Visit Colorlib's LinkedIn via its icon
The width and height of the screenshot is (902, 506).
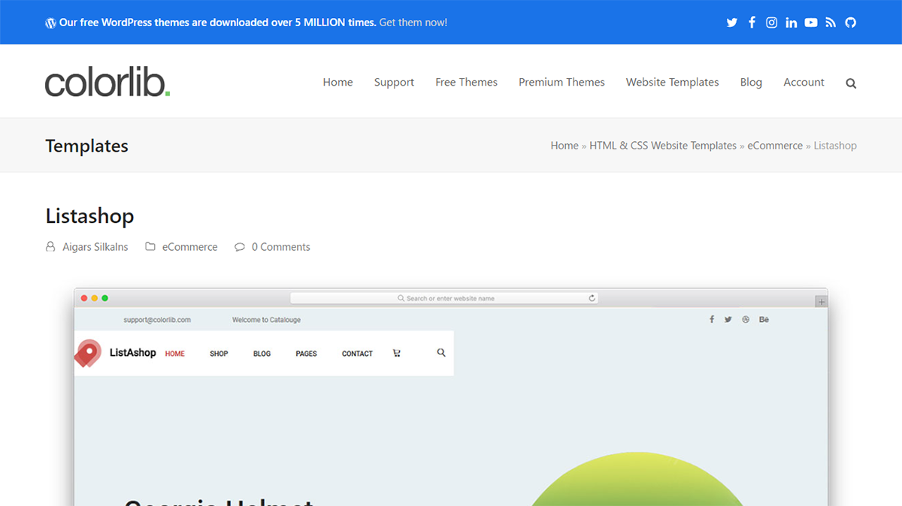(791, 22)
